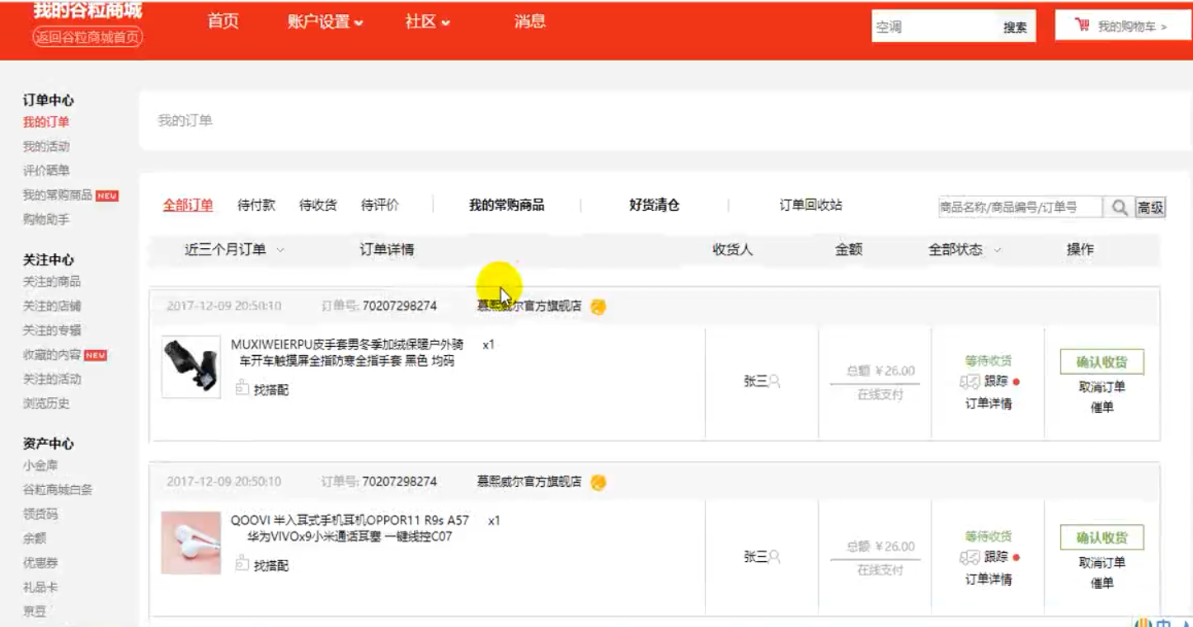Image resolution: width=1193 pixels, height=627 pixels.
Task: Confirm receipt for the gloves order
Action: coord(1101,362)
